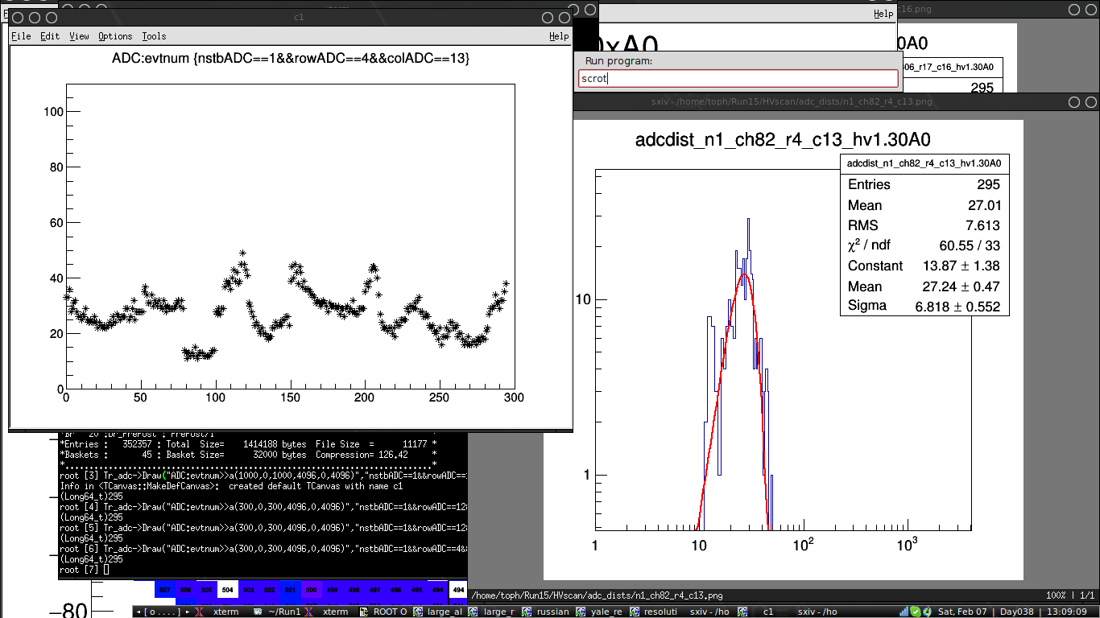Switch to resoluti taskbar window
Screen dimensions: 1100x618
(655, 612)
